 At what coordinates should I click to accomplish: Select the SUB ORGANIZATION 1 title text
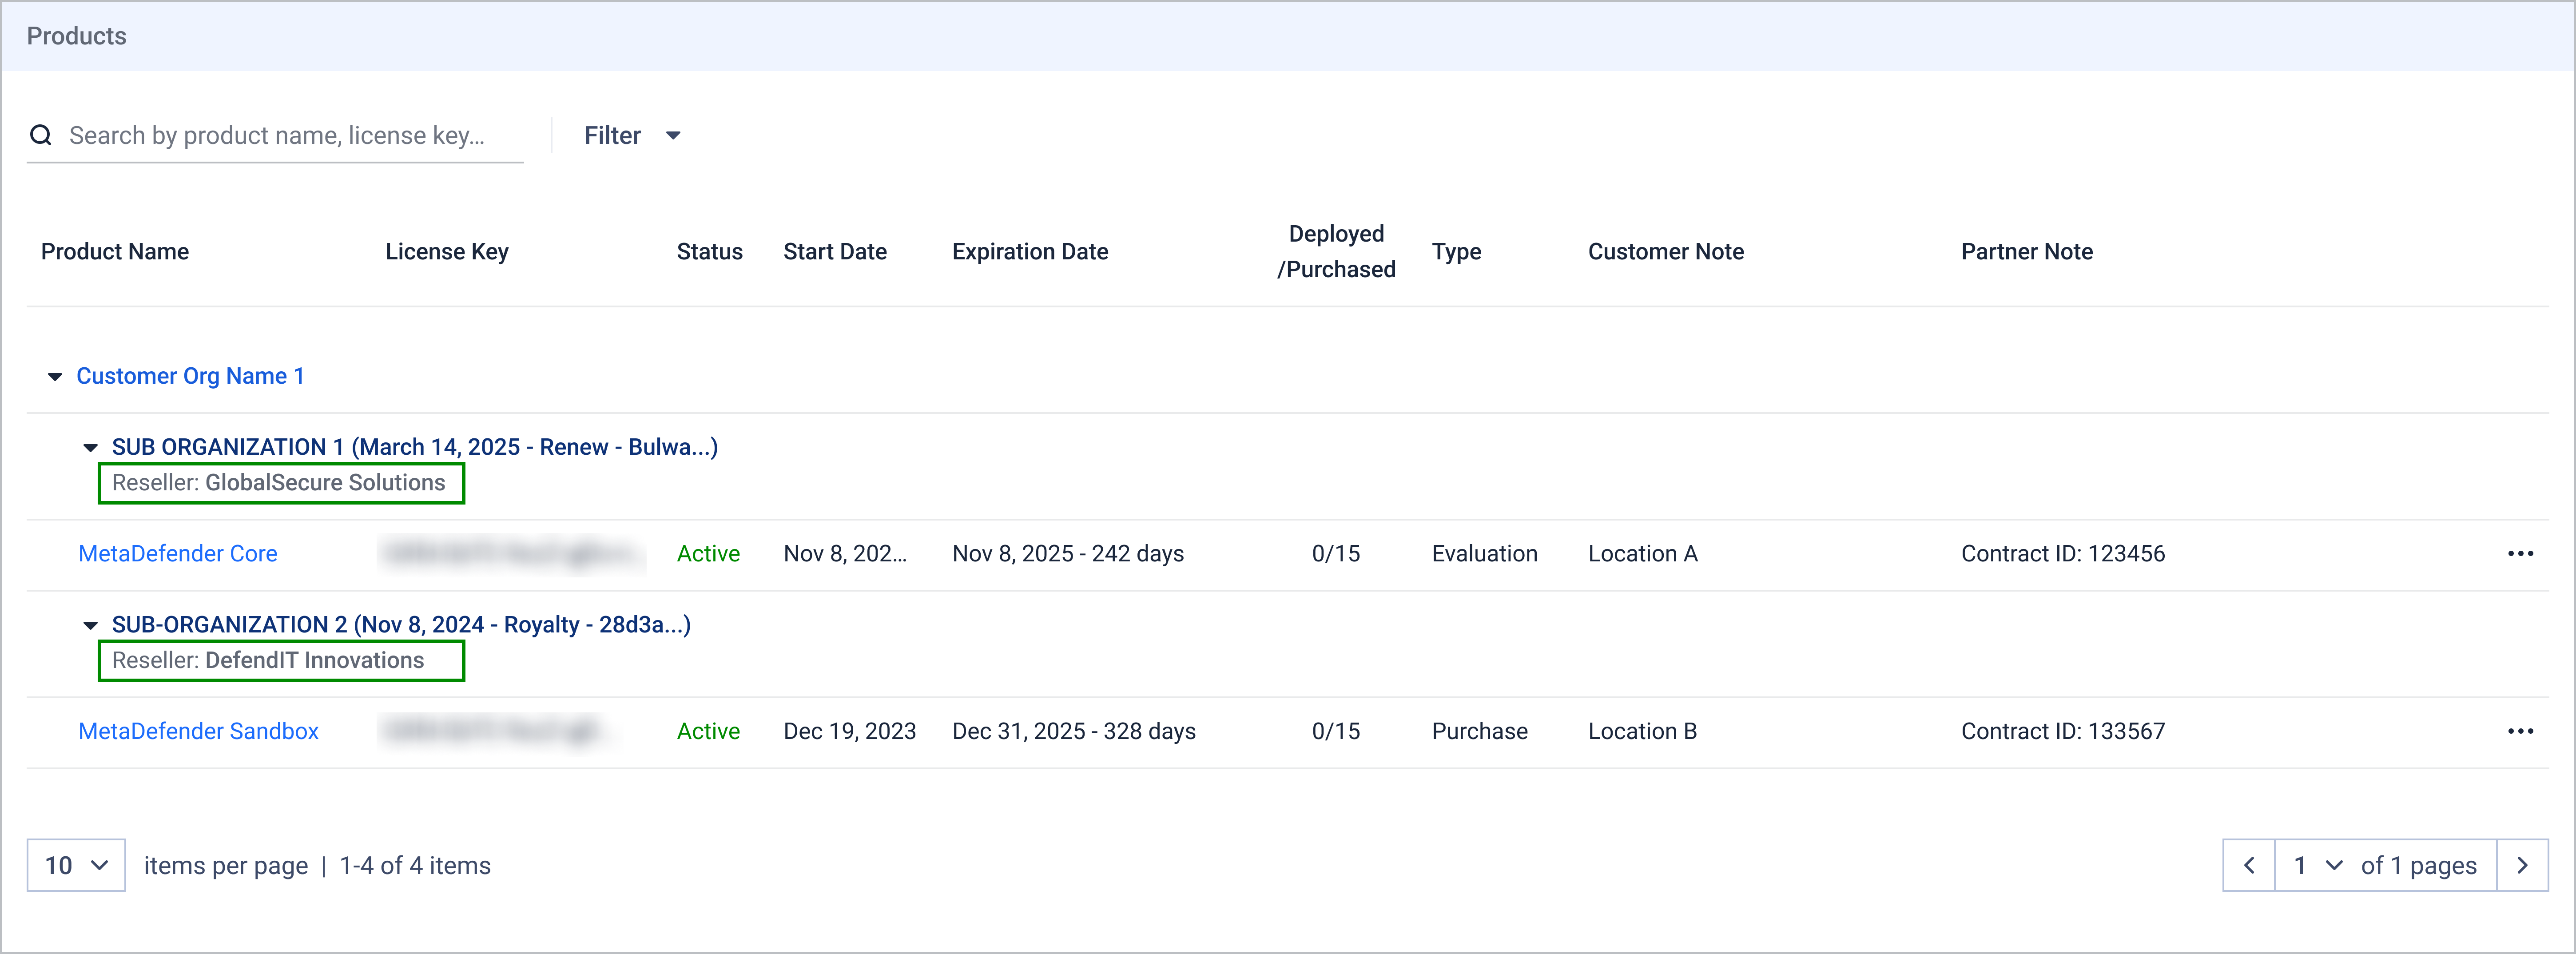[415, 447]
